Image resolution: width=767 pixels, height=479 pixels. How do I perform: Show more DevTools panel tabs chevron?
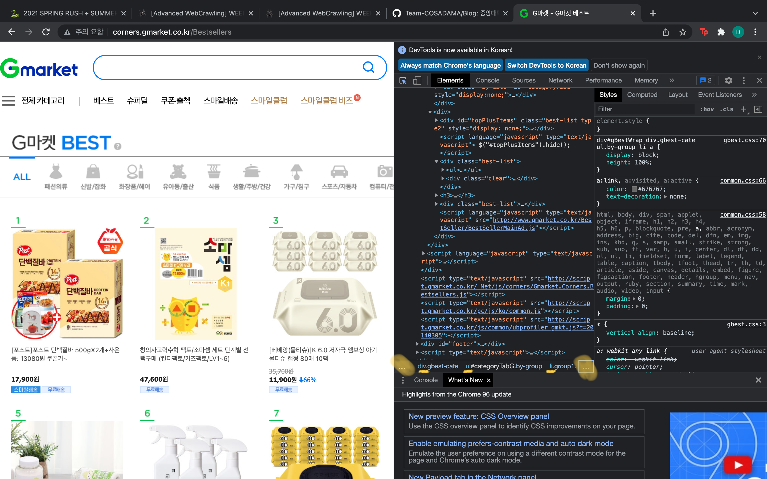tap(672, 80)
